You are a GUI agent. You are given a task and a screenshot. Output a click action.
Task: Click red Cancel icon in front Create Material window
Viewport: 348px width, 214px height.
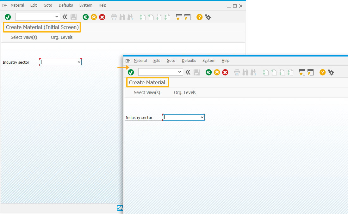(x=225, y=72)
